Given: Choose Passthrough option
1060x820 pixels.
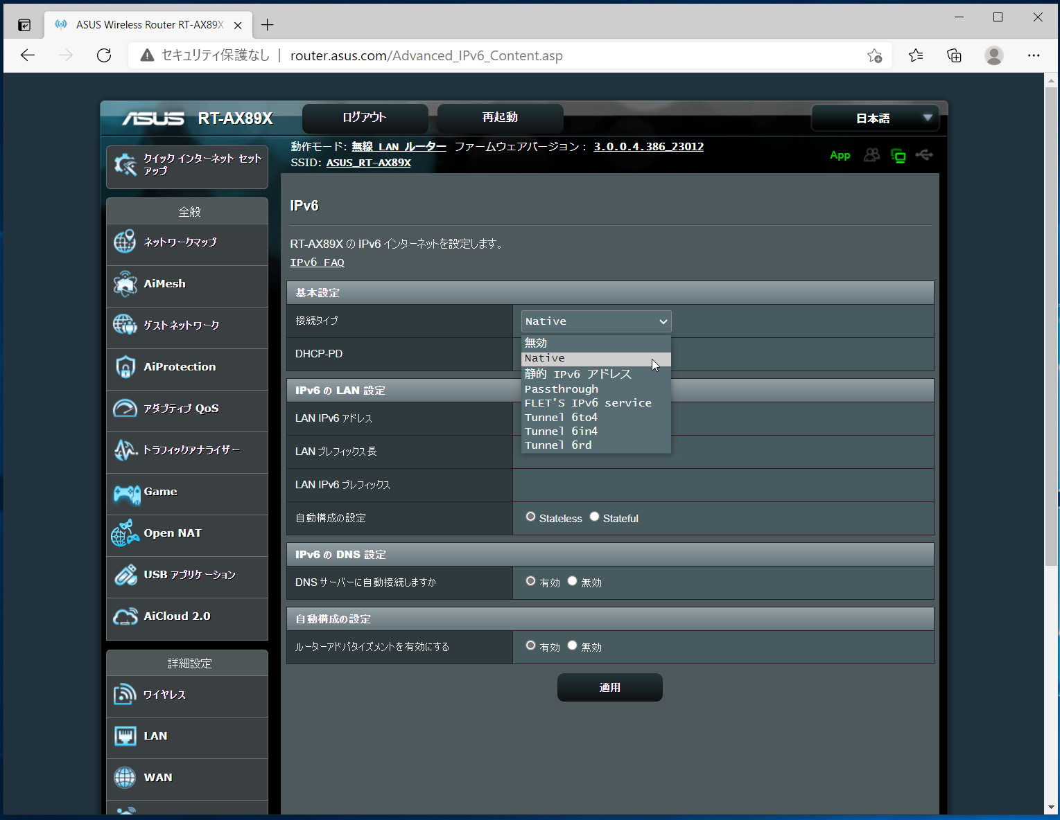Looking at the screenshot, I should [x=596, y=389].
